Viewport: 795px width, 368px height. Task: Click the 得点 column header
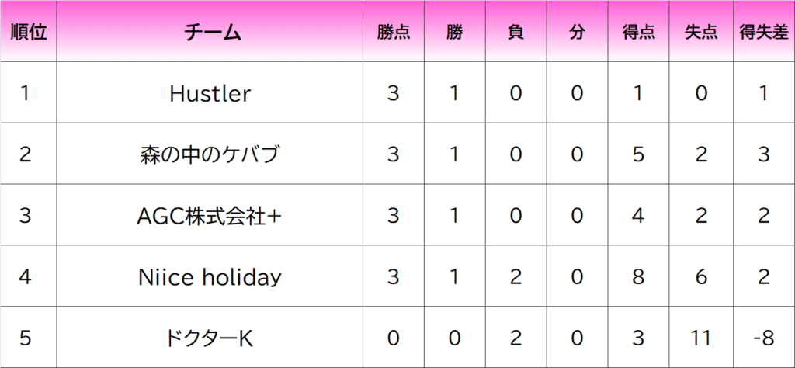coord(638,33)
